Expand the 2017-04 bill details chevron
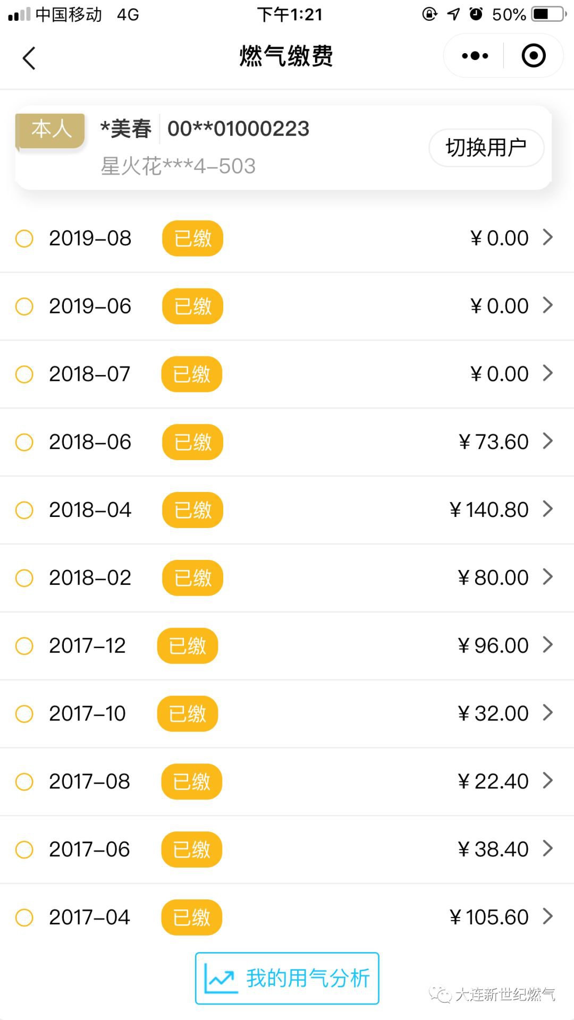Viewport: 574px width, 1020px height. tap(548, 916)
